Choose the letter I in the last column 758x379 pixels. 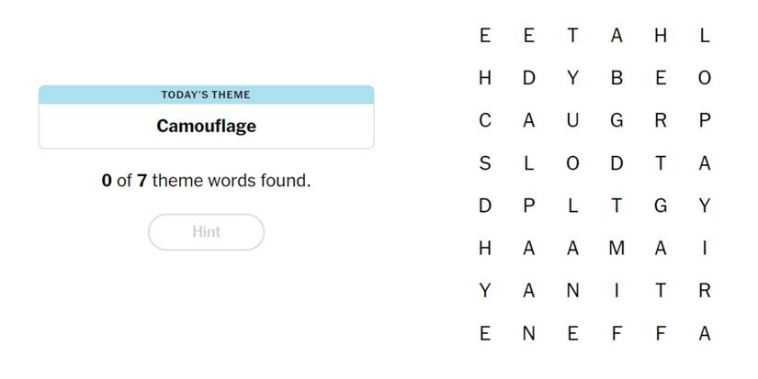(x=705, y=249)
